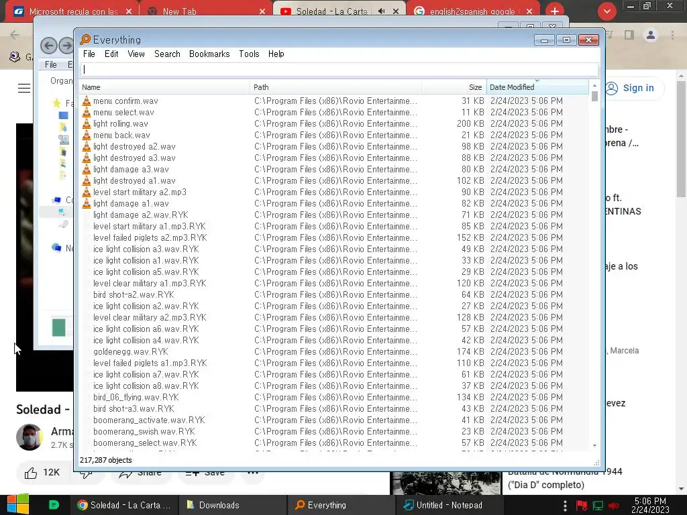687x515 pixels.
Task: Select file bird_06_flying.wav.RYK
Action: tap(136, 397)
